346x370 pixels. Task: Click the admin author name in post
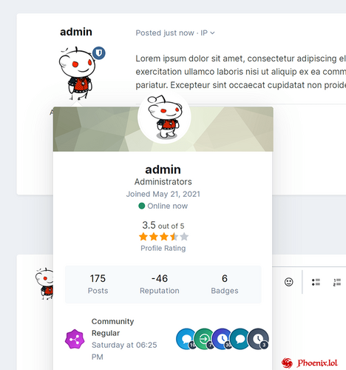pyautogui.click(x=76, y=32)
